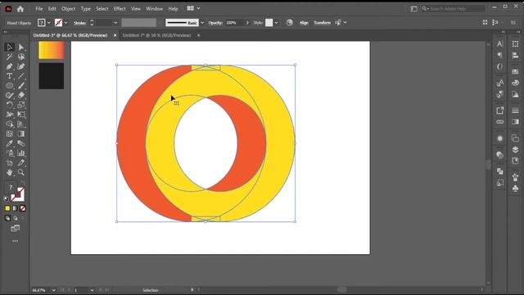Open the Character panel icon
This screenshot has width=524, height=295.
[x=499, y=43]
